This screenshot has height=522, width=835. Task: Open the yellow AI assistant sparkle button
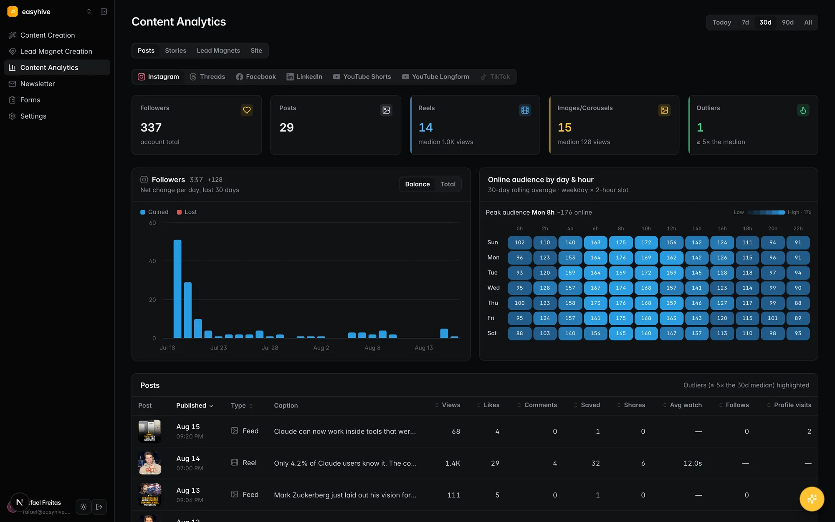click(812, 499)
